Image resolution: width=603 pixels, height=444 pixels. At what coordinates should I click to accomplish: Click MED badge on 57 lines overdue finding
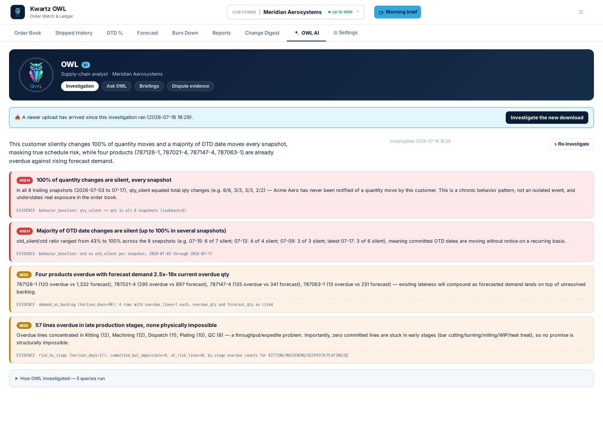pos(24,325)
